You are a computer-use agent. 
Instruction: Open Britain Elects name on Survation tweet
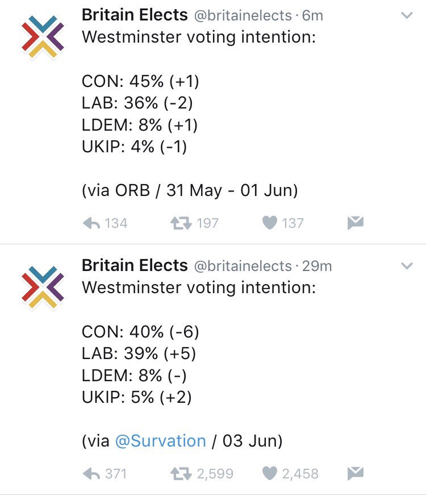click(135, 265)
